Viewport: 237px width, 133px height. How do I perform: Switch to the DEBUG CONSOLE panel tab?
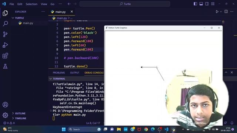(94, 73)
